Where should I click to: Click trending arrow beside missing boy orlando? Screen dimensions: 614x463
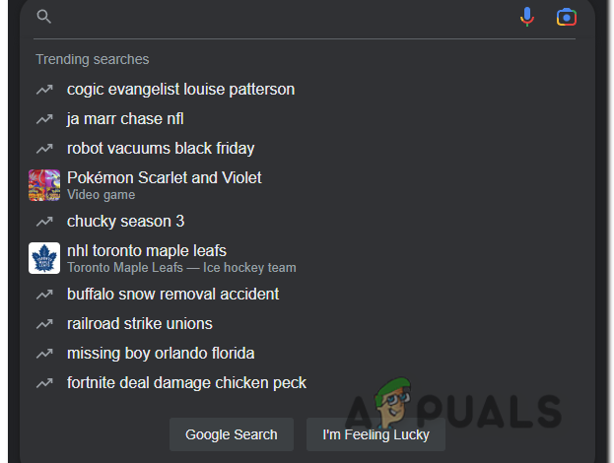tap(44, 354)
